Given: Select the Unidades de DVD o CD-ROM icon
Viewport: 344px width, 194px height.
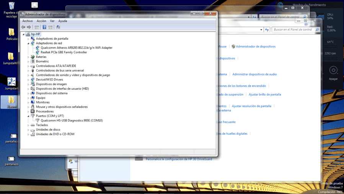Looking at the screenshot, I should click(33, 134).
